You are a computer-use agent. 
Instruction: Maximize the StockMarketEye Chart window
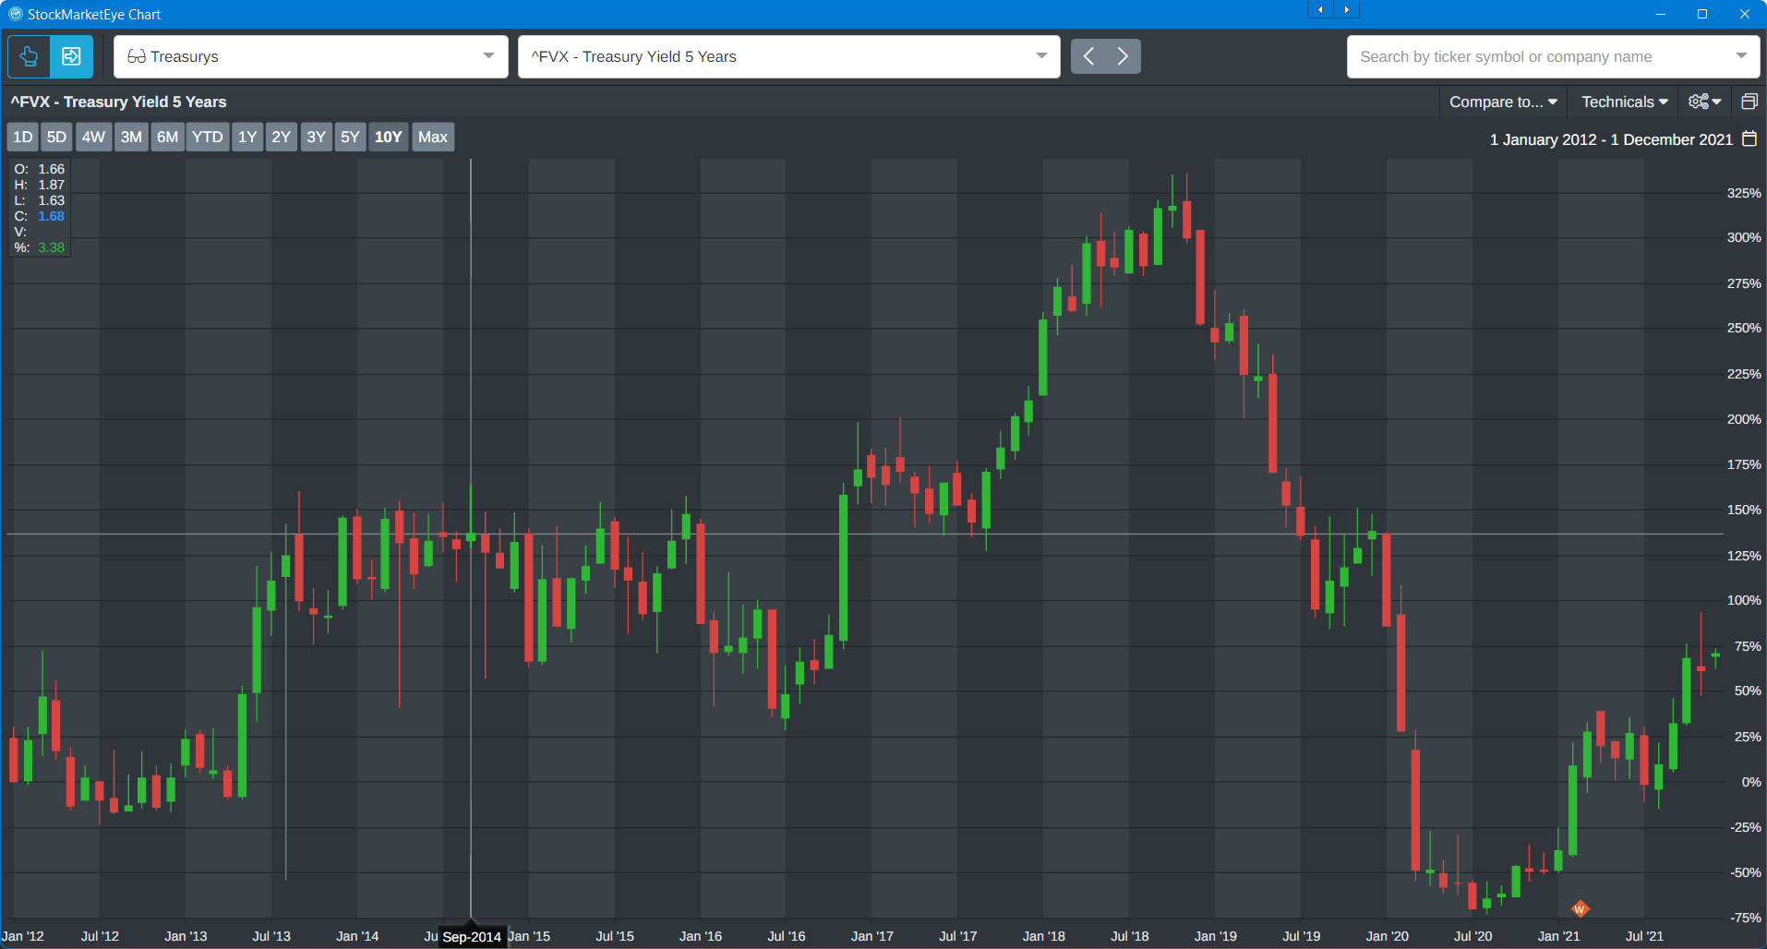click(x=1702, y=14)
